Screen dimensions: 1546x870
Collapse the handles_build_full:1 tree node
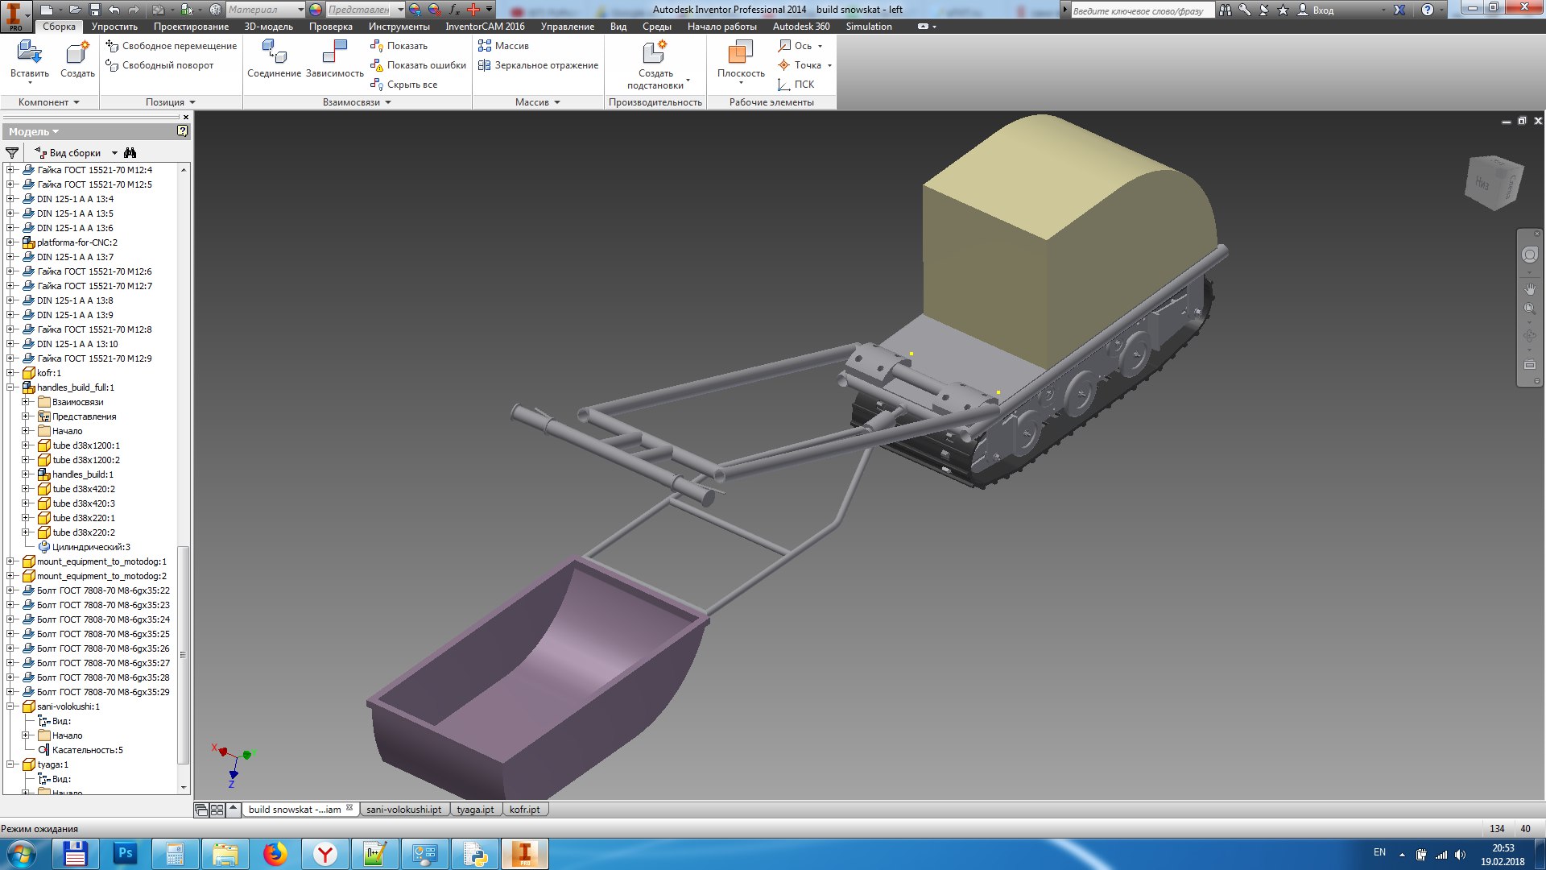point(11,387)
